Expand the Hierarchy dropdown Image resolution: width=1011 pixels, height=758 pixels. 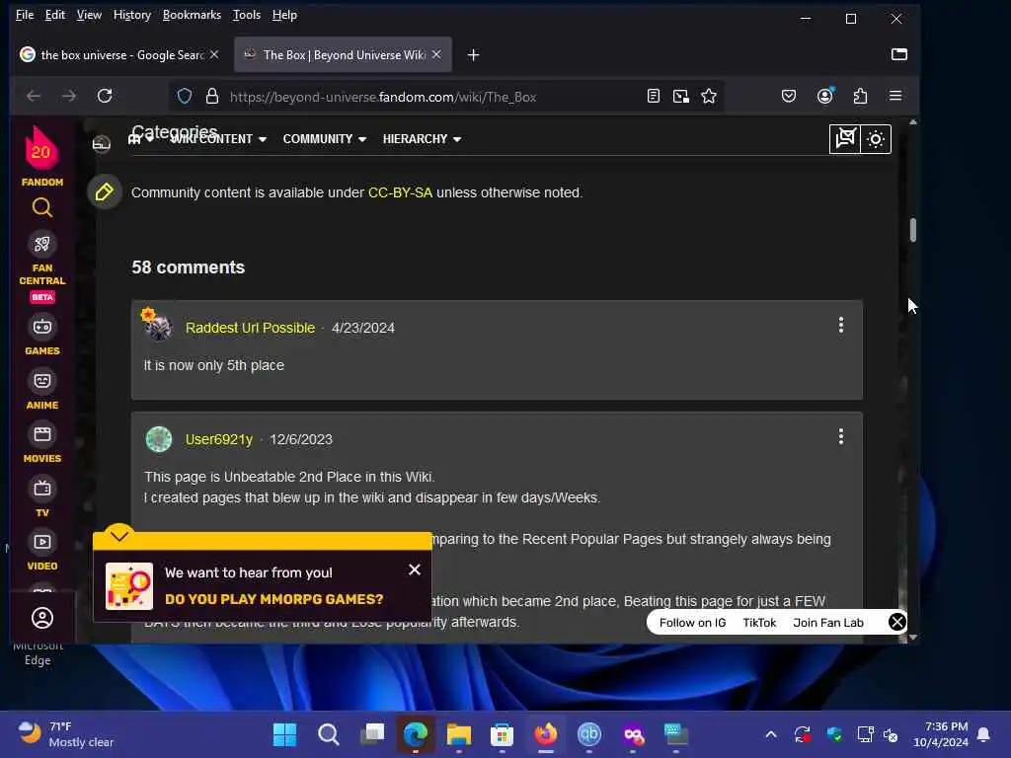(x=422, y=139)
